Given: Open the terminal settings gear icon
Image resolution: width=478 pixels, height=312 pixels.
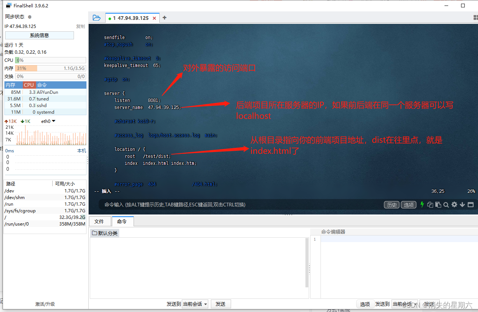Looking at the screenshot, I should coord(454,205).
